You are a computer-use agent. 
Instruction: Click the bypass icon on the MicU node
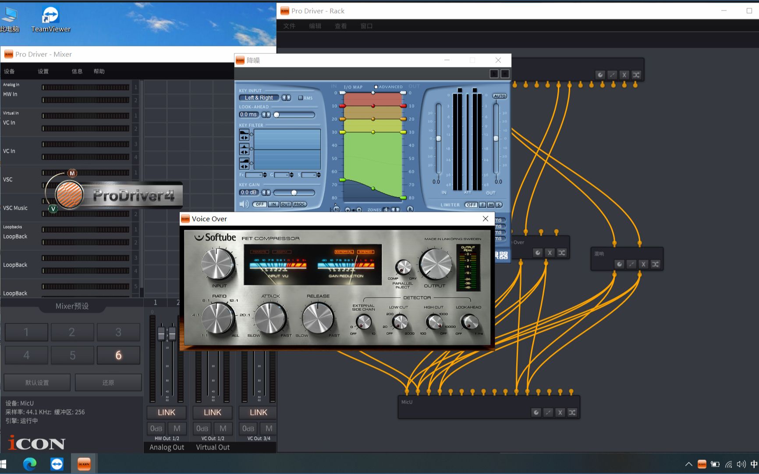click(536, 412)
